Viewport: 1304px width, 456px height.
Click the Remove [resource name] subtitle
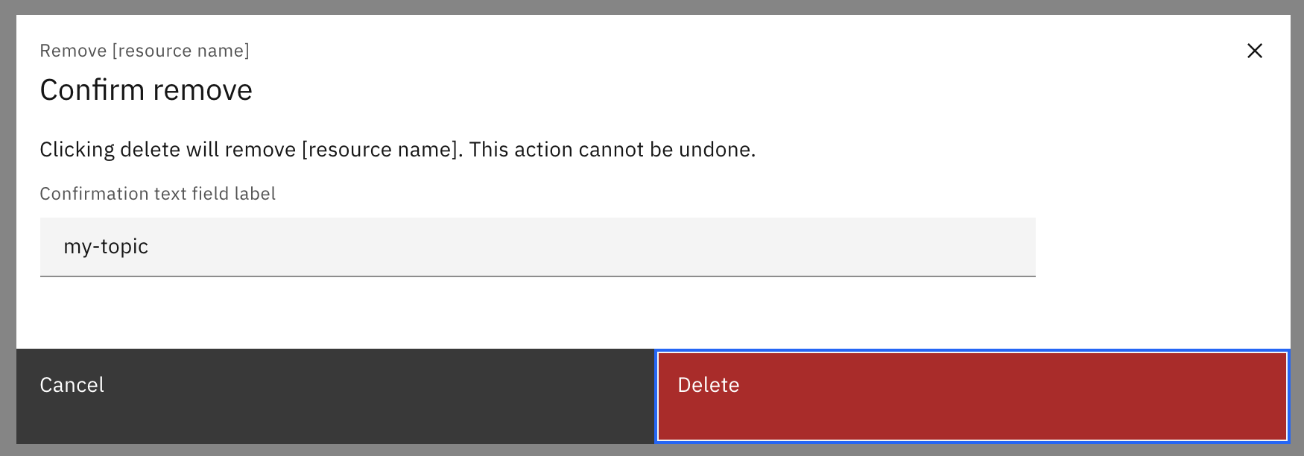[x=145, y=51]
